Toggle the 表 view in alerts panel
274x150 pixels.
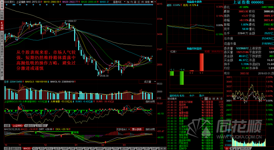[217, 98]
